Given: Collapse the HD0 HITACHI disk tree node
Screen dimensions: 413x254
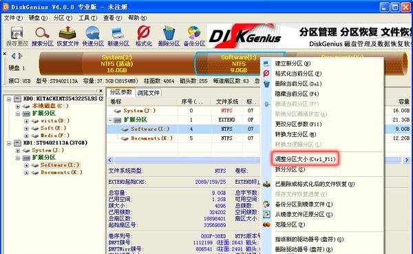Looking at the screenshot, I should [9, 99].
